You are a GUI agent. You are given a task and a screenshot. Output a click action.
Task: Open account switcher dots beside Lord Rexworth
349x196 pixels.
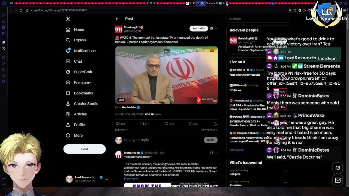[107, 179]
